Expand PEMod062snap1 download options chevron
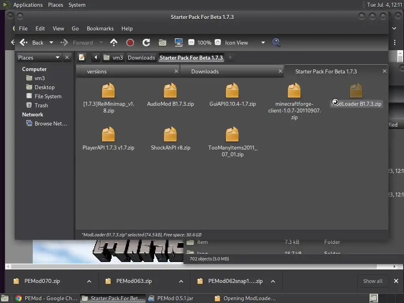This screenshot has width=404, height=303. [273, 281]
